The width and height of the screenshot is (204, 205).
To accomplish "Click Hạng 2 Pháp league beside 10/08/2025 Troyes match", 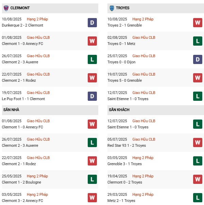I will point(143,19).
